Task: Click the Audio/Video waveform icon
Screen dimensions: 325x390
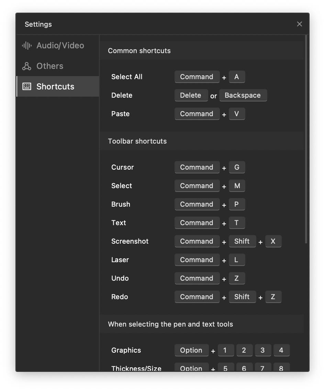Action: (27, 46)
